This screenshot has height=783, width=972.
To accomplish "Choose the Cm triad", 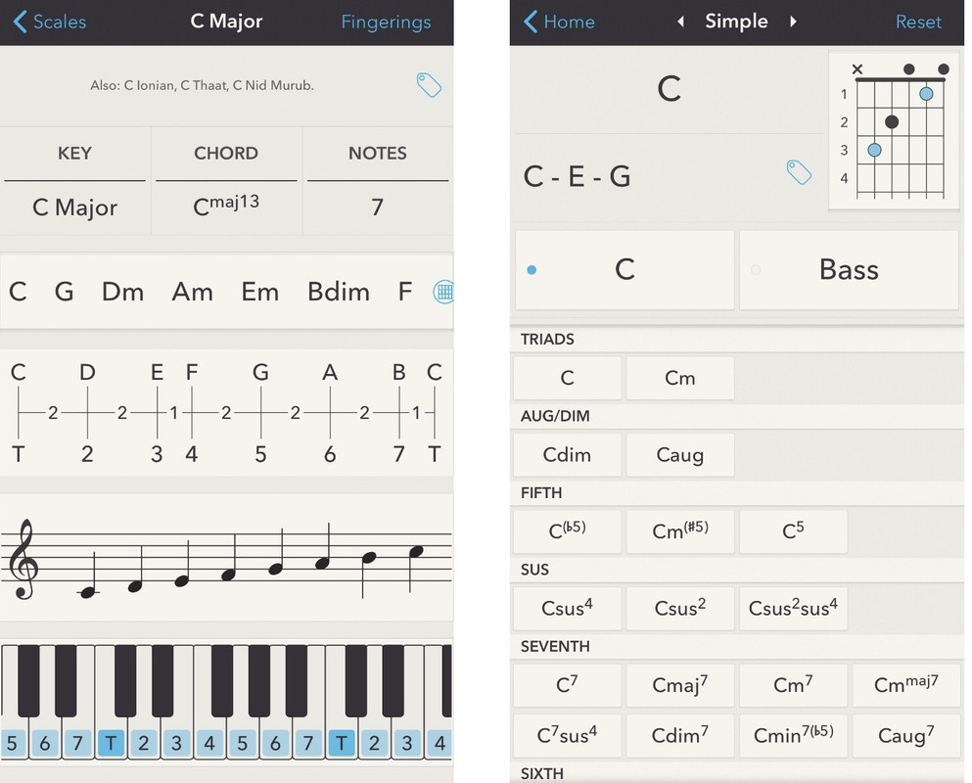I will click(x=680, y=378).
